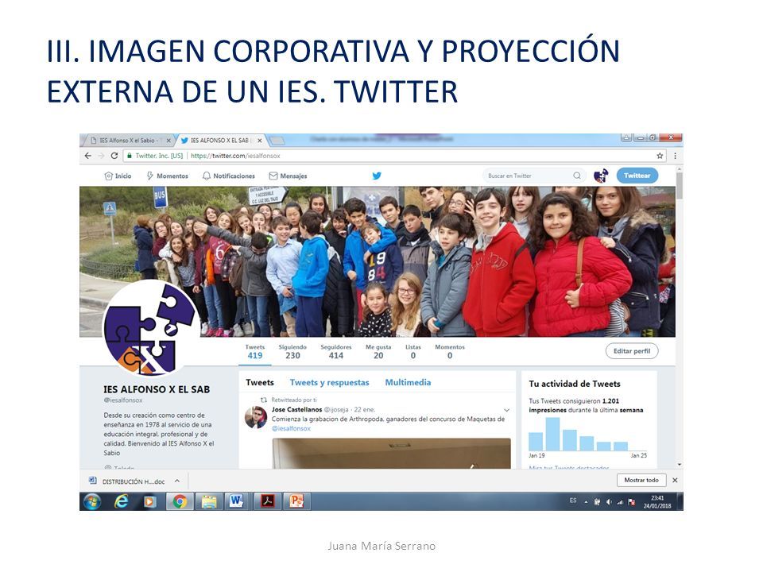763x572 pixels.
Task: Click the ES language indicator
Action: 573,500
